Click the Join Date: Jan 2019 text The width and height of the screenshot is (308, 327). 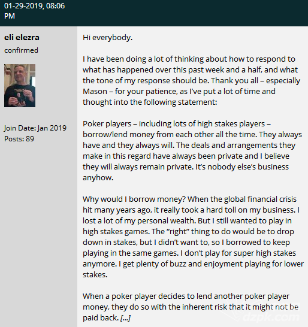35,128
